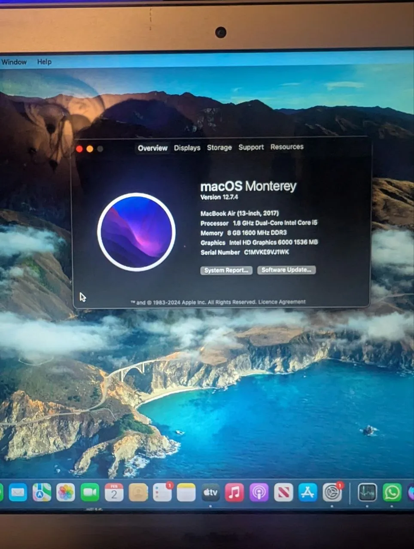Open Photos from the Dock
Image resolution: width=414 pixels, height=549 pixels.
[x=66, y=493]
